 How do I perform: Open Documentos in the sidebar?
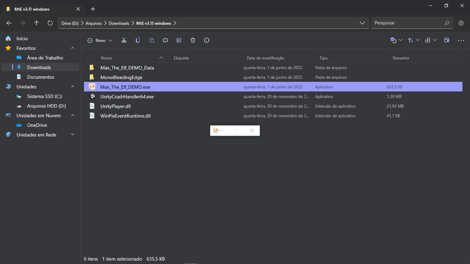41,77
